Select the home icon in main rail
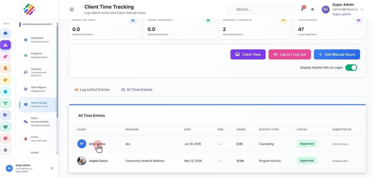 pyautogui.click(x=5, y=33)
